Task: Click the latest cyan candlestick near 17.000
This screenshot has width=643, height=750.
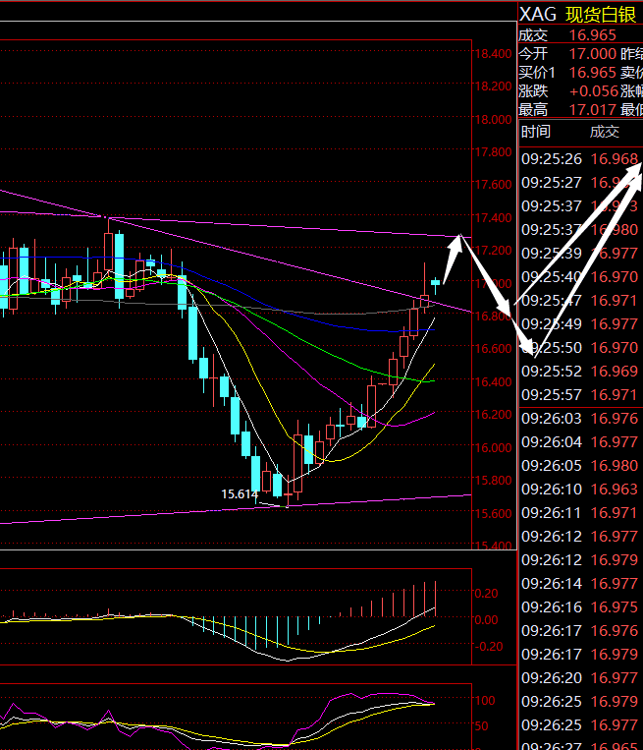Action: pyautogui.click(x=435, y=283)
